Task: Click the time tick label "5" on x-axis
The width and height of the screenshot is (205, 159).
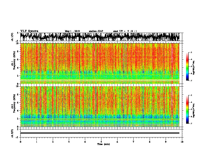Action: (x=101, y=142)
